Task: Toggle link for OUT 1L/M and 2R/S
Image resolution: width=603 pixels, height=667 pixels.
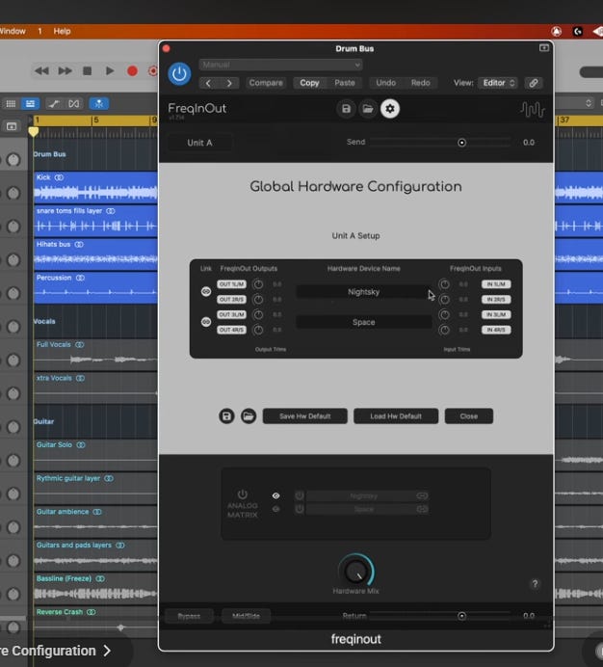Action: click(205, 291)
